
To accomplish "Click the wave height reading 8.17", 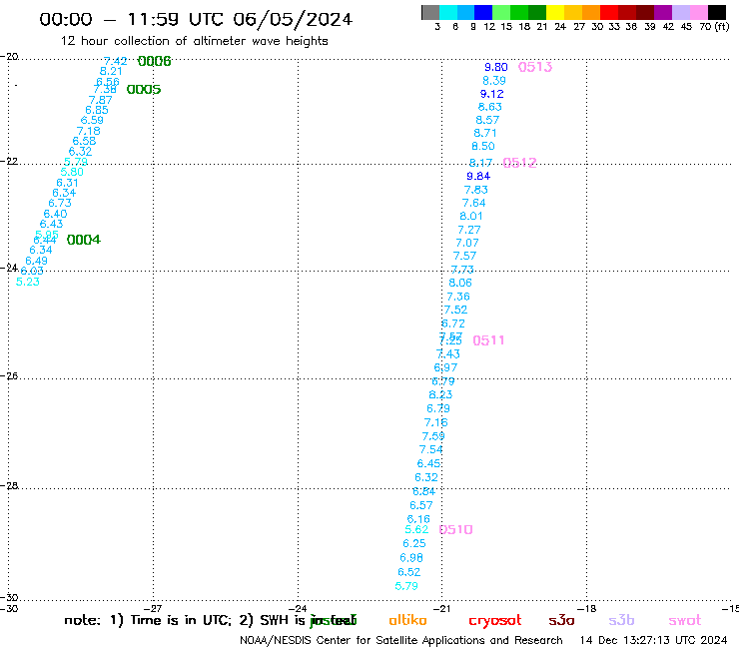I will (480, 163).
